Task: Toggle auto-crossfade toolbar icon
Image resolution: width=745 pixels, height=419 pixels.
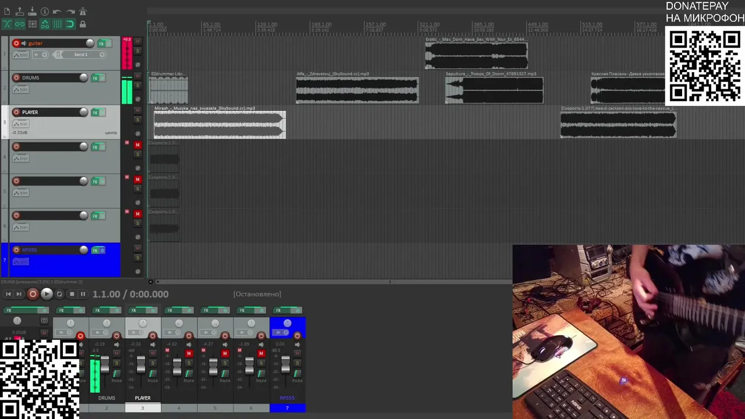Action: click(7, 24)
